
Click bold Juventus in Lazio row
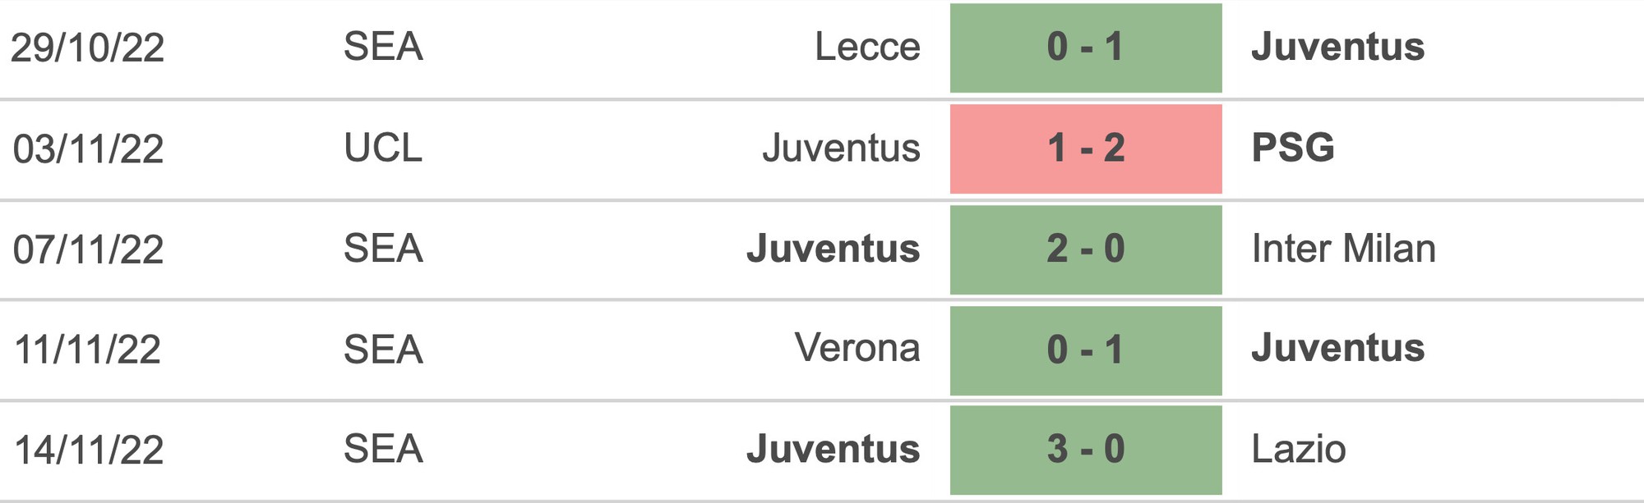833,449
